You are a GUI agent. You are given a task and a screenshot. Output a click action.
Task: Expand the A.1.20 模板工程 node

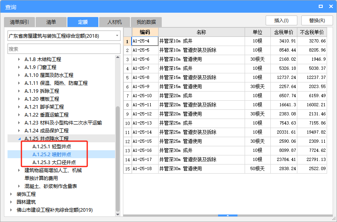tap(19, 99)
